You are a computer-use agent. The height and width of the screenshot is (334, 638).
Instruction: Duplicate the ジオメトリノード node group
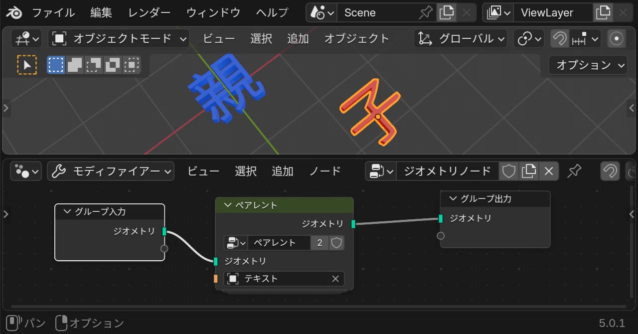pyautogui.click(x=528, y=171)
